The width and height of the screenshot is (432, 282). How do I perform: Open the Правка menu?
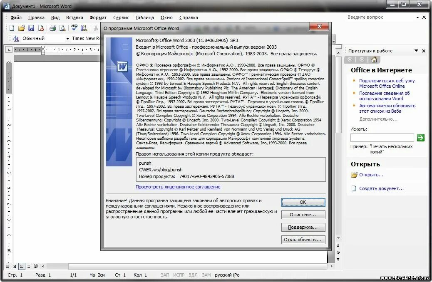[36, 17]
